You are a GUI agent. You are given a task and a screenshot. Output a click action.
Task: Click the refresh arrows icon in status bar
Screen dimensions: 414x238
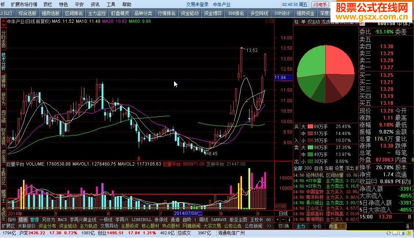388,233
